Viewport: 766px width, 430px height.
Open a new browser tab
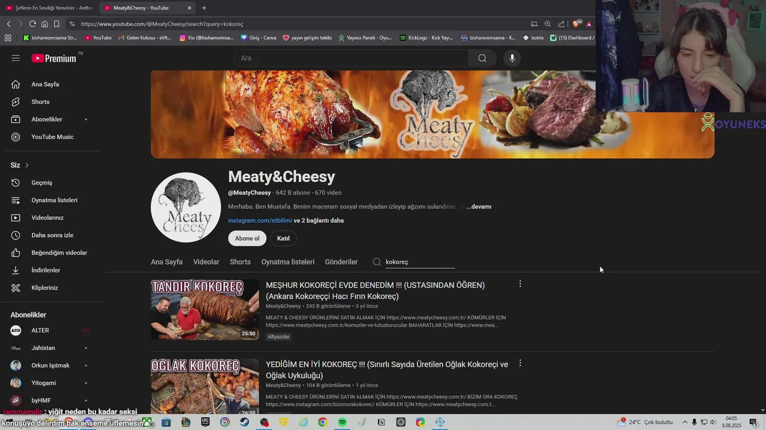coord(204,8)
